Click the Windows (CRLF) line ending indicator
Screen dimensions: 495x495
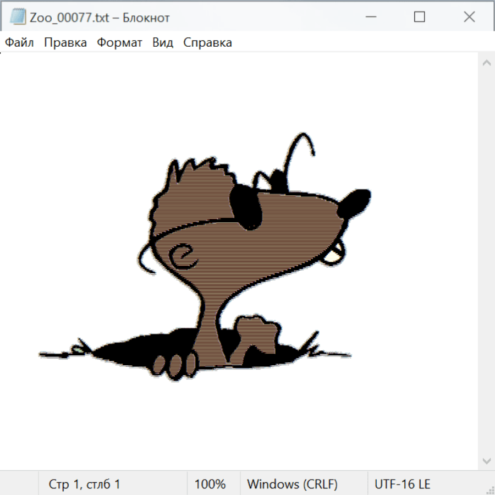pyautogui.click(x=292, y=485)
